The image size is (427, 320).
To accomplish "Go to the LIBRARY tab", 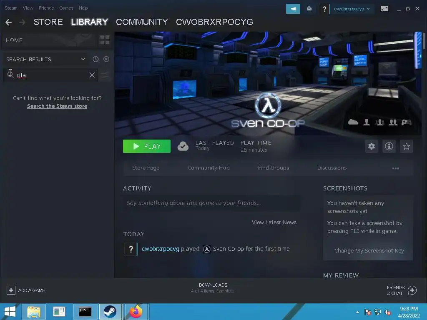I will click(x=90, y=22).
